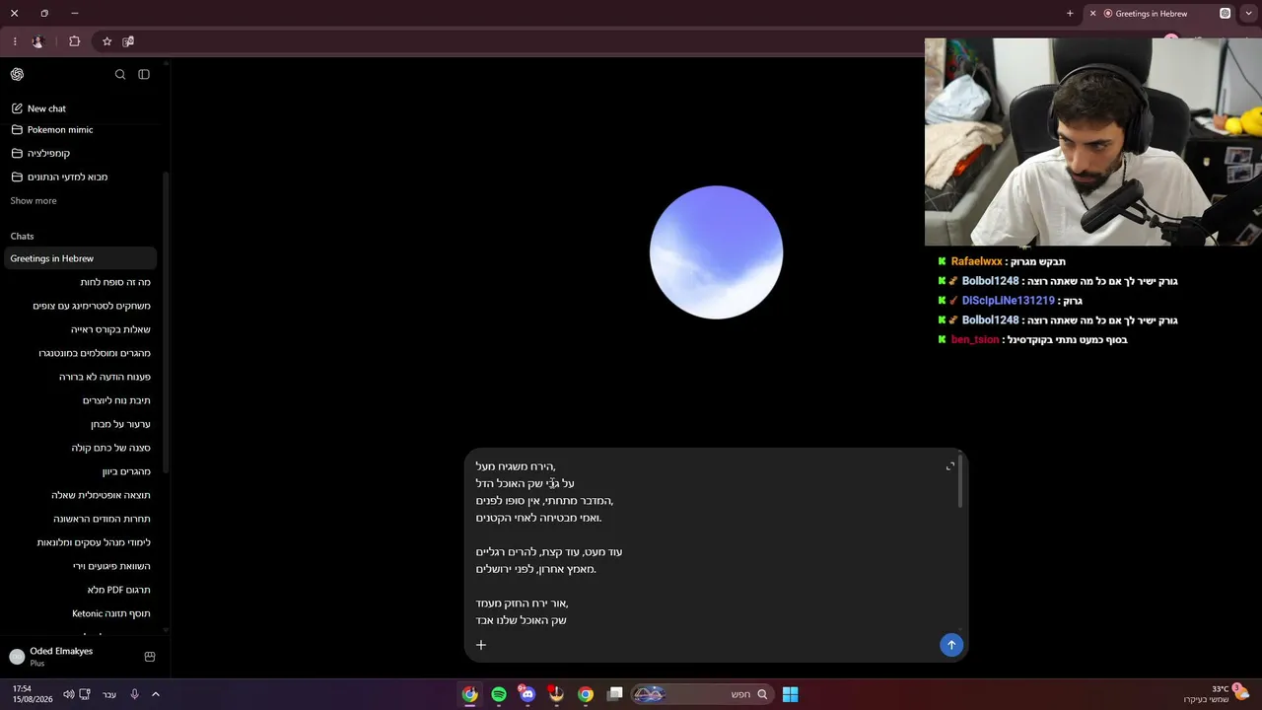Screen dimensions: 1262x710
Task: Click the webcam video overlay
Action: coord(1093,142)
